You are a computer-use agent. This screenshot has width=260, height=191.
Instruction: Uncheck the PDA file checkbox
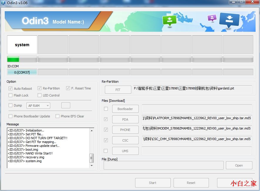click(106, 119)
